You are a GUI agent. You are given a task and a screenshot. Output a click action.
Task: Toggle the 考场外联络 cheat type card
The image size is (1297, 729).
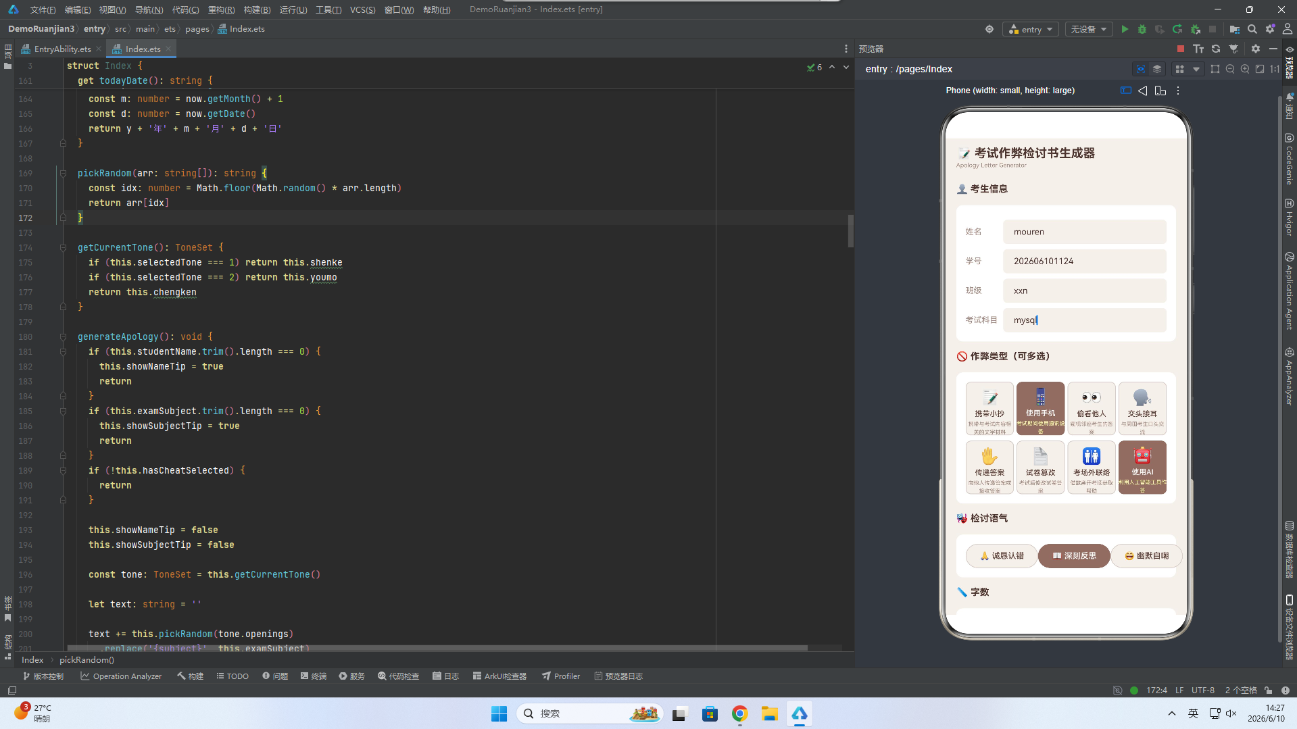tap(1092, 468)
